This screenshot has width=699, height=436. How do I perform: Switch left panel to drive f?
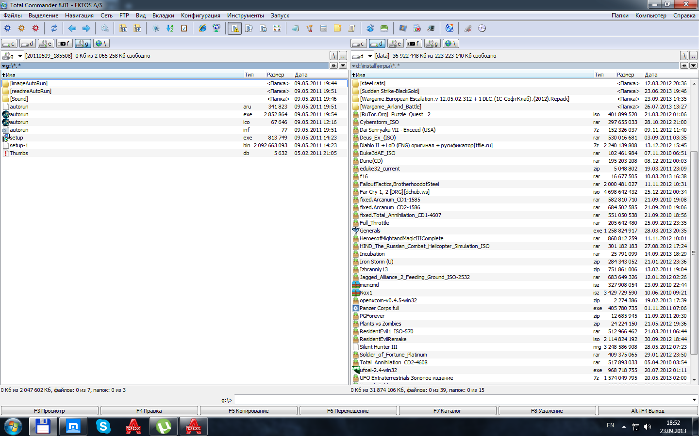[65, 44]
